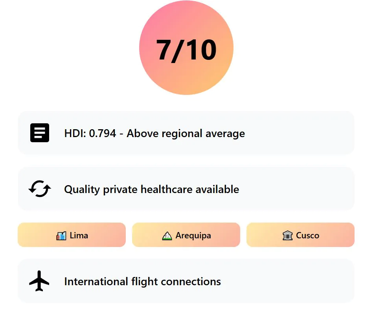This screenshot has width=375, height=312.
Task: Open the International flight connections card
Action: coord(186,281)
